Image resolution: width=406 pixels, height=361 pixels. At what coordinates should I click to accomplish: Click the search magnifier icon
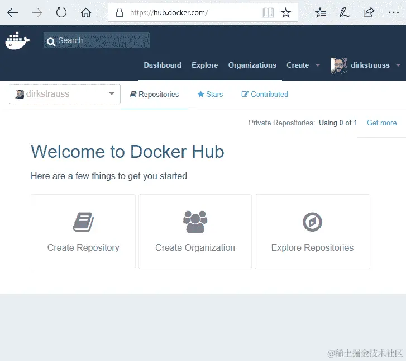coord(51,41)
